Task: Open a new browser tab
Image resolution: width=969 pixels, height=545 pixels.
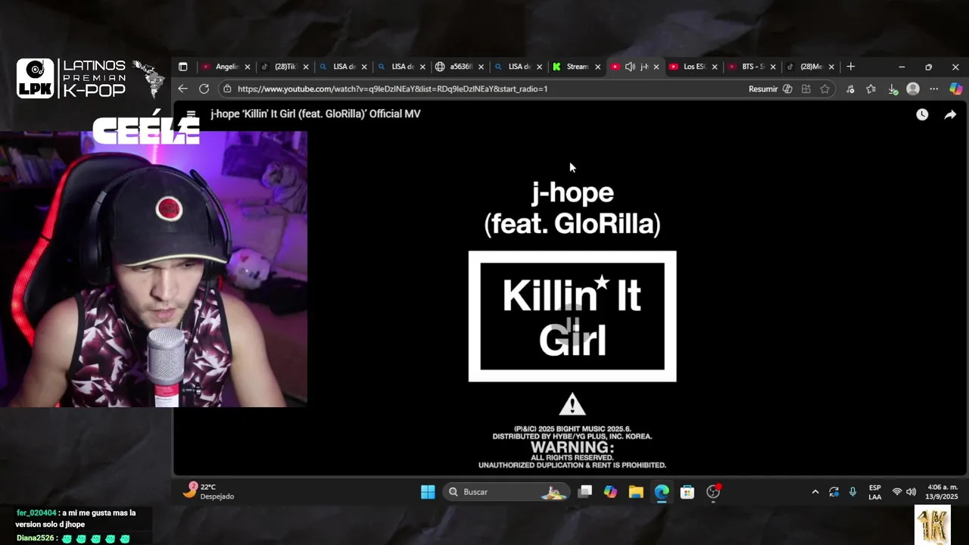Action: pyautogui.click(x=851, y=67)
